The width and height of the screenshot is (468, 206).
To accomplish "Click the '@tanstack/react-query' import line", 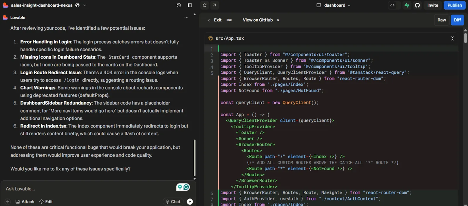I will [315, 73].
